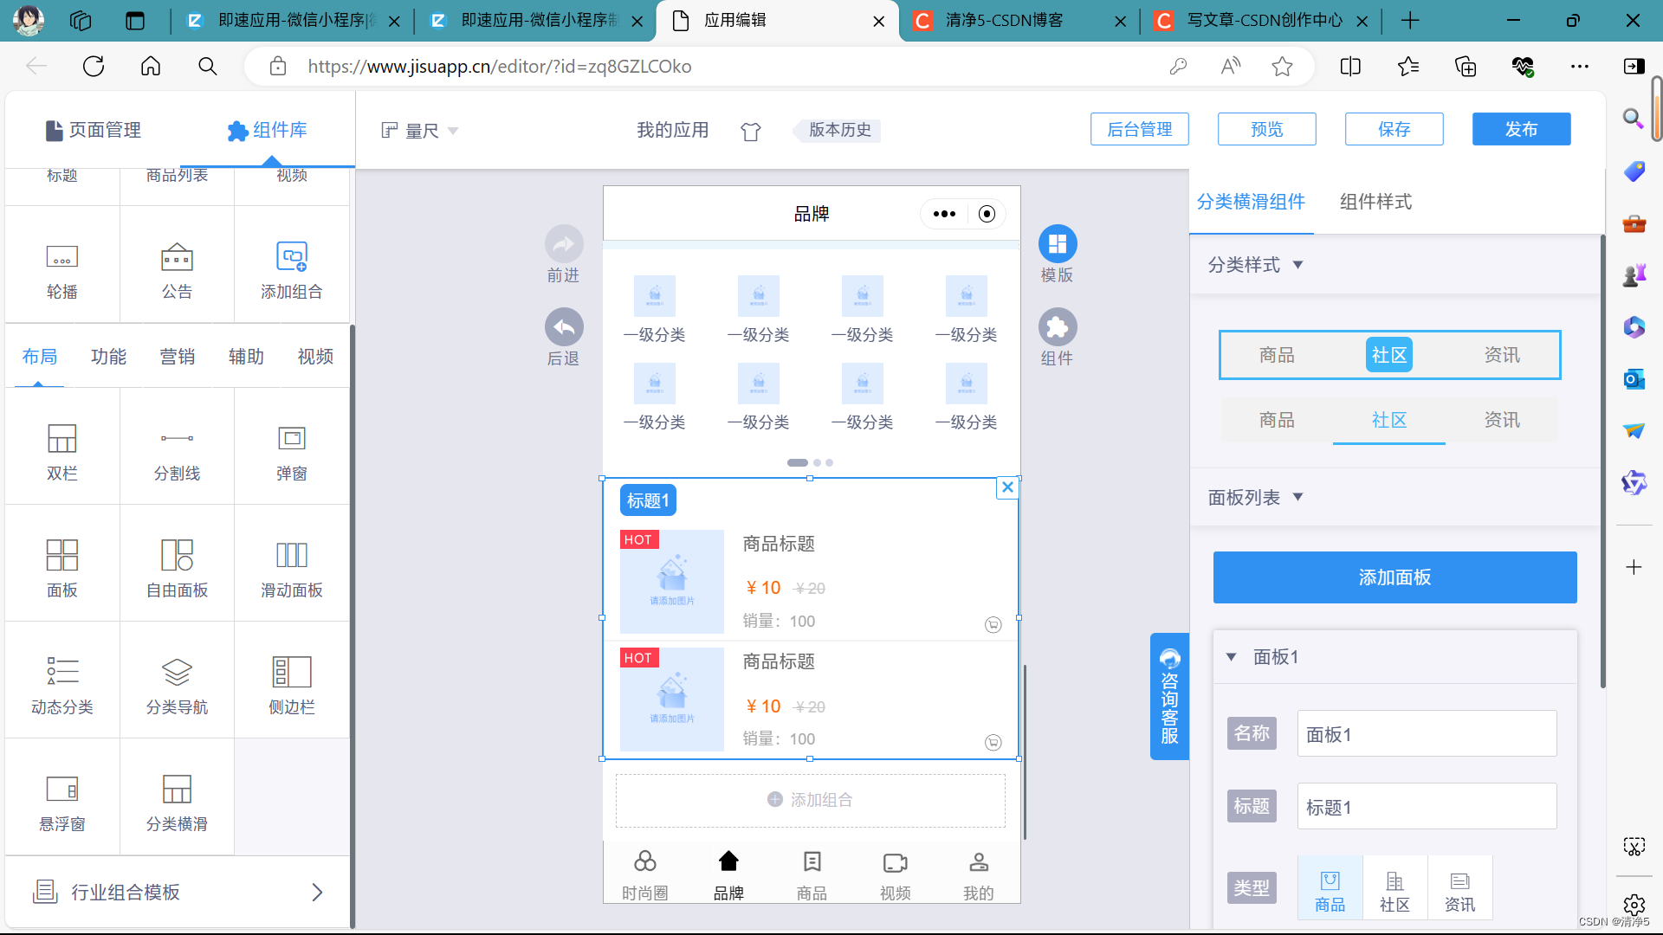The image size is (1663, 935).
Task: Choose 社区 type for 面板1
Action: point(1394,888)
